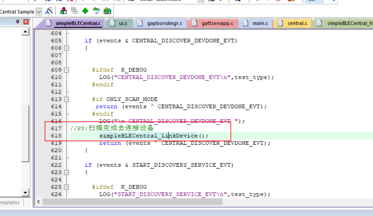
Task: Click on simpleBLECentral_LinkDevice call at line 618
Action: [x=148, y=136]
